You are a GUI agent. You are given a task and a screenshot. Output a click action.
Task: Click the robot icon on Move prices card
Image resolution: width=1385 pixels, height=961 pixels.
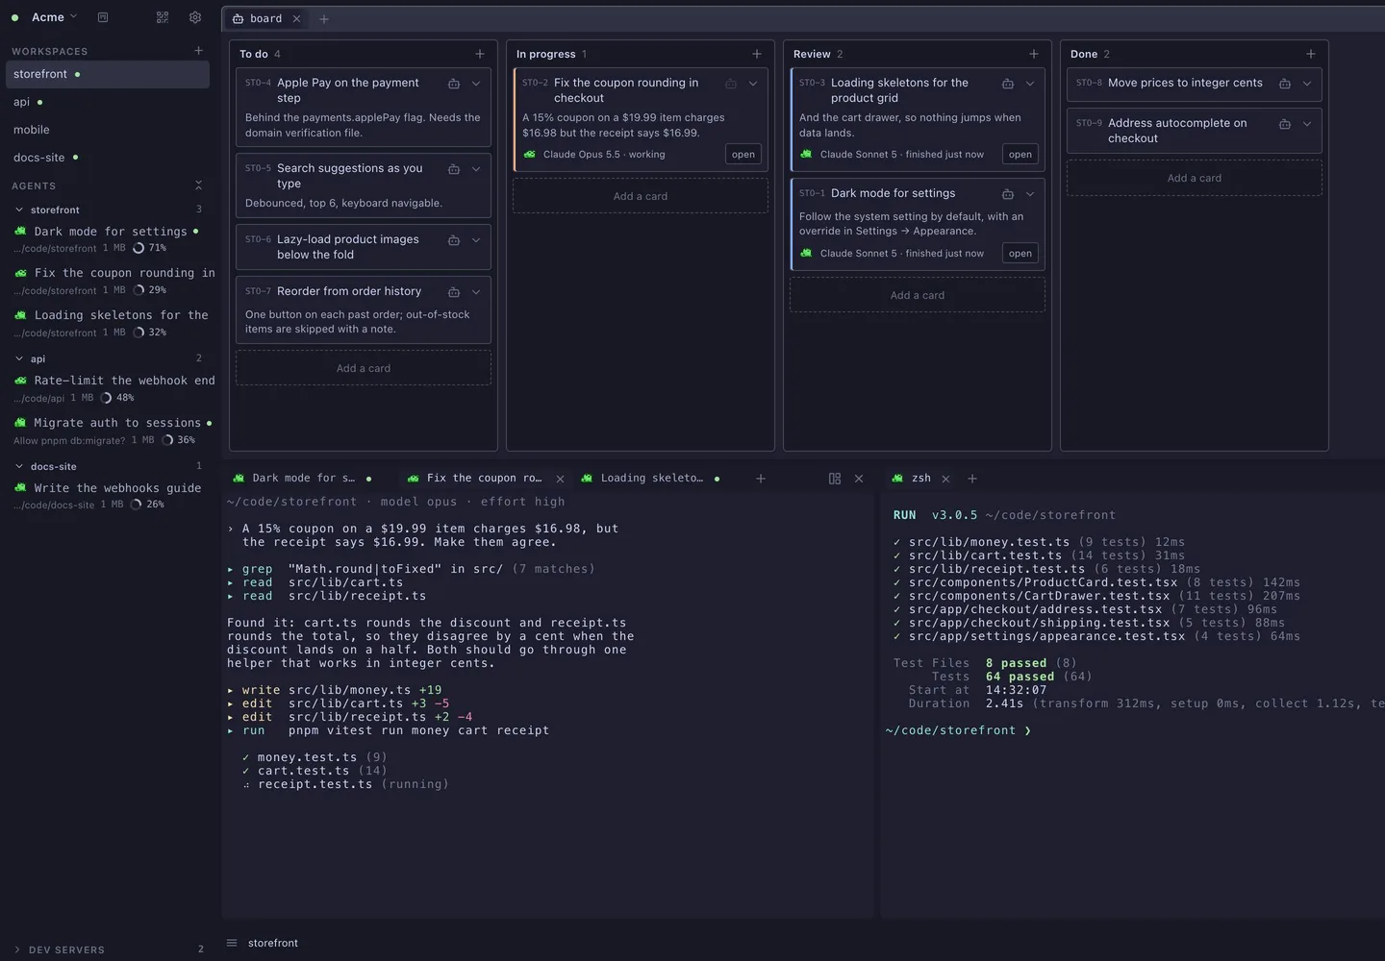[1285, 84]
